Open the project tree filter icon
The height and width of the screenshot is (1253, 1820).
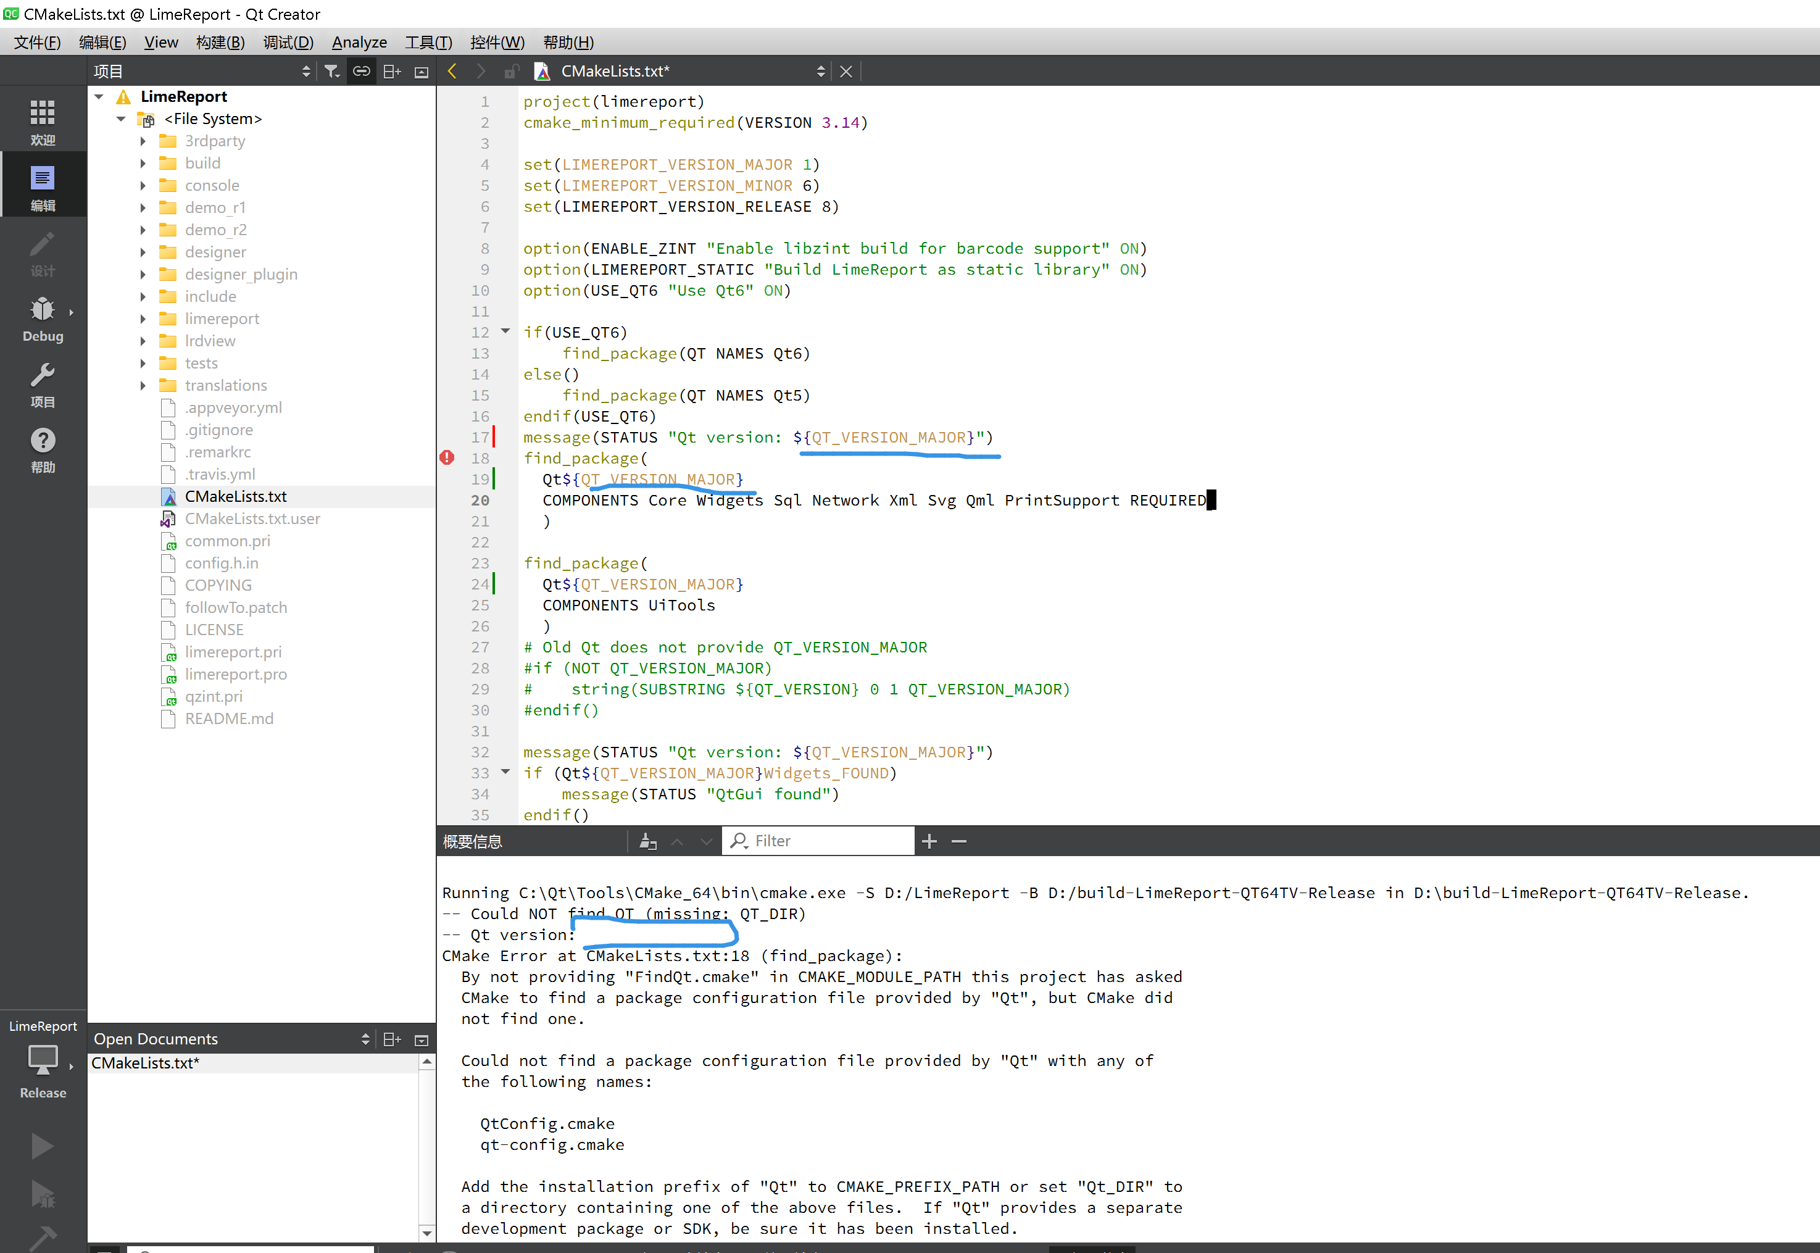coord(332,70)
